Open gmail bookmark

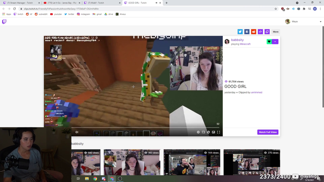pyautogui.click(x=97, y=14)
